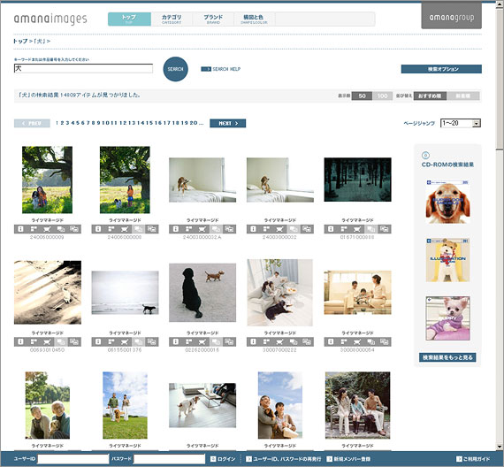
Task: Open the dark forest photo thumbnail
Action: pos(357,180)
